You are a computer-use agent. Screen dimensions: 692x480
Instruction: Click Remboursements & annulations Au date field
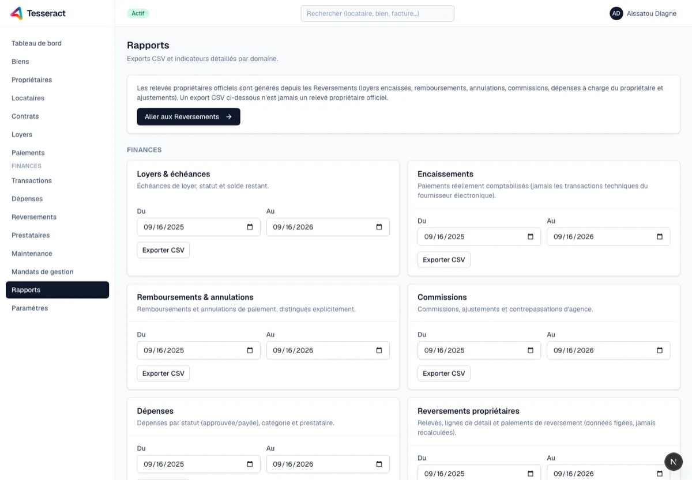tap(328, 350)
